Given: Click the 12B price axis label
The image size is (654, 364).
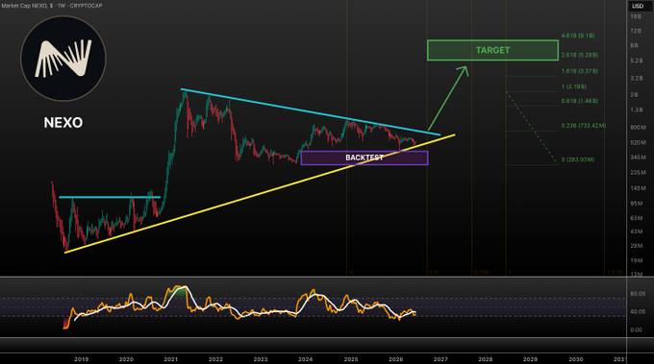Looking at the screenshot, I should 636,31.
